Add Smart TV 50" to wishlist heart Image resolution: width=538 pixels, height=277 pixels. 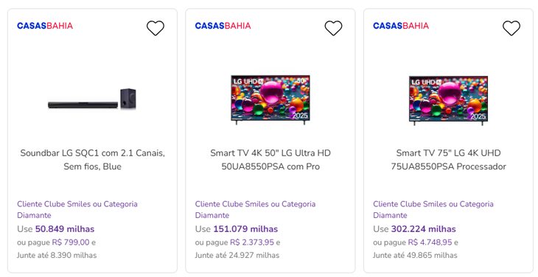coord(334,28)
